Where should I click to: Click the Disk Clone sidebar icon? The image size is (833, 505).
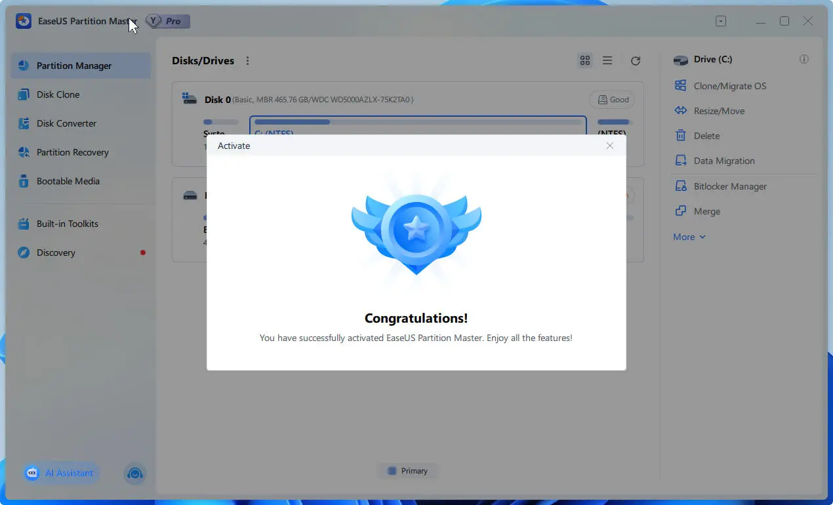click(x=24, y=94)
